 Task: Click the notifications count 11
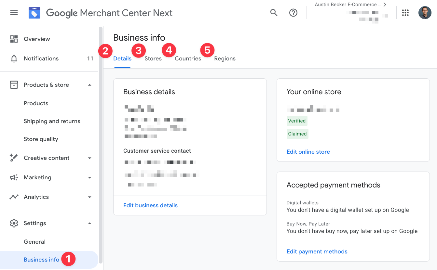pyautogui.click(x=90, y=58)
